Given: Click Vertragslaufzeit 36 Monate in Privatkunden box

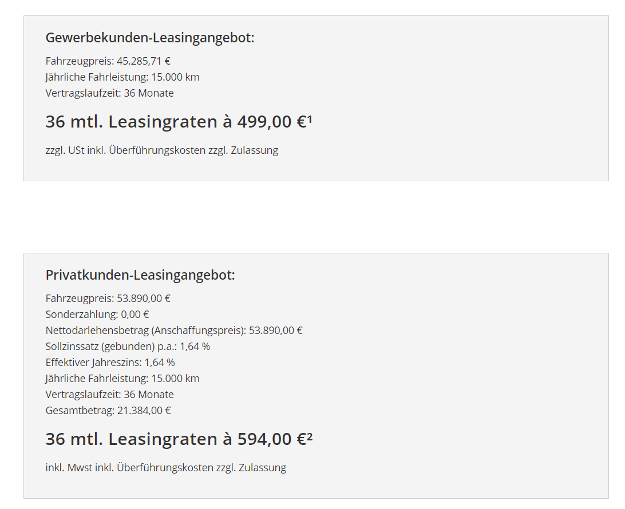Looking at the screenshot, I should tap(110, 394).
